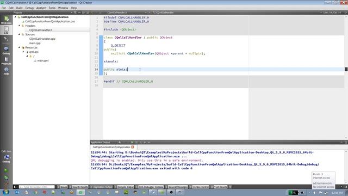The image size is (348, 196).
Task: Collapse the Resources folder
Action: [20, 47]
